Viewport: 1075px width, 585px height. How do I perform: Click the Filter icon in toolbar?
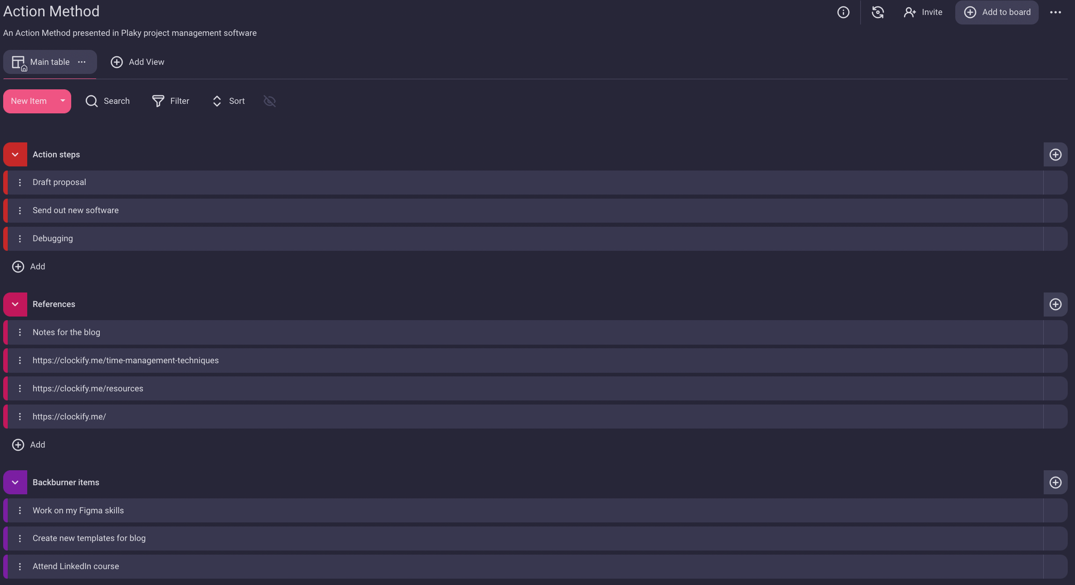coord(158,101)
